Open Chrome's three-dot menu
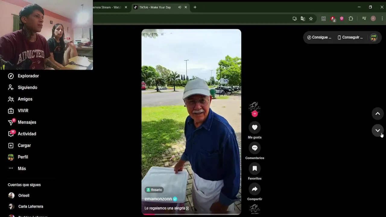 pyautogui.click(x=382, y=19)
